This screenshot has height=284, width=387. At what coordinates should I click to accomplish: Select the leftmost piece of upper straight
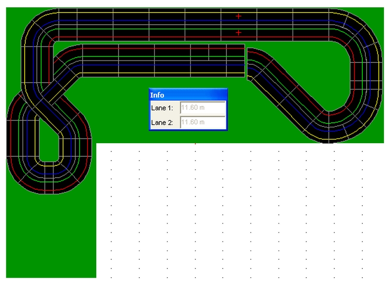[x=68, y=24]
